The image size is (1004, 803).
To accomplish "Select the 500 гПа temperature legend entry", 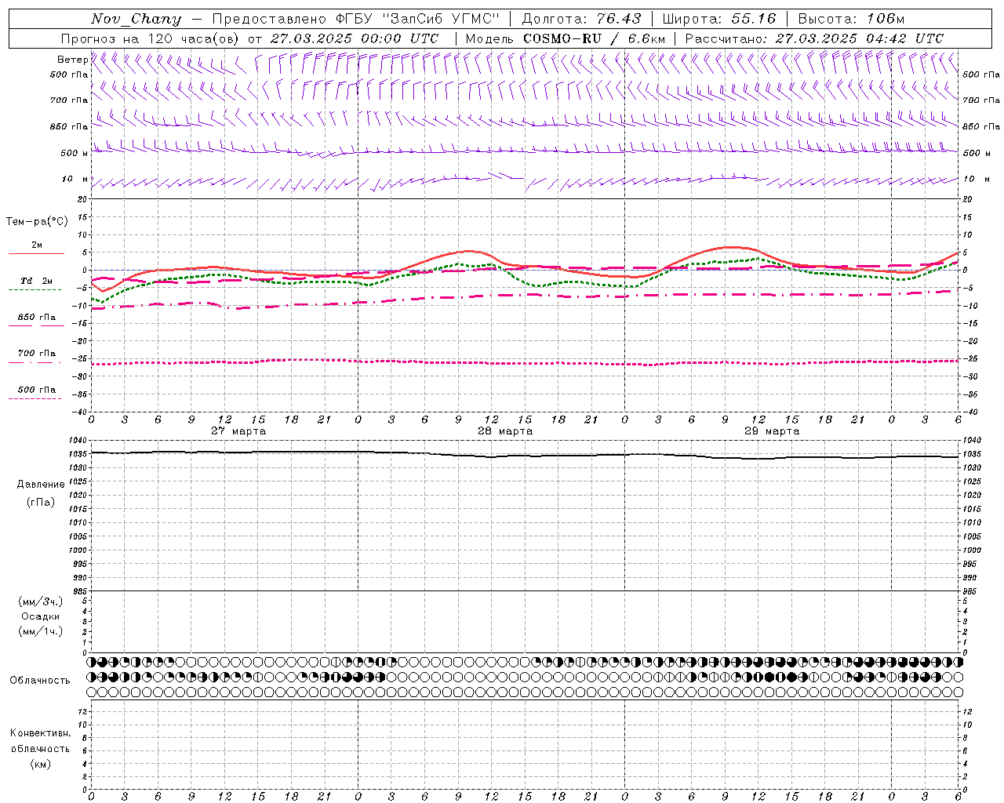I will 35,393.
